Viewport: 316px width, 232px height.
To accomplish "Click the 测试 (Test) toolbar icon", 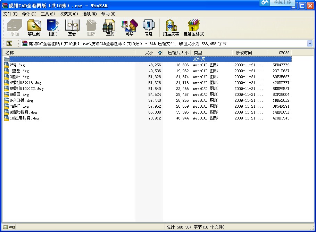I will point(53,28).
